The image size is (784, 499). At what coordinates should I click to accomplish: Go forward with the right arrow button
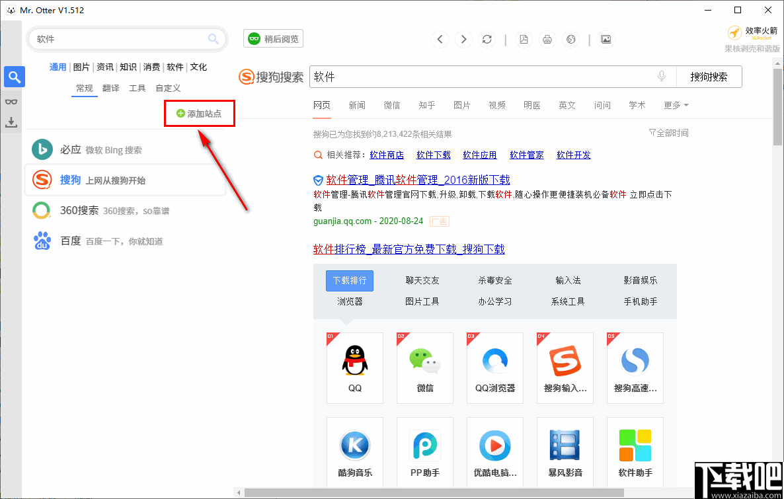463,39
